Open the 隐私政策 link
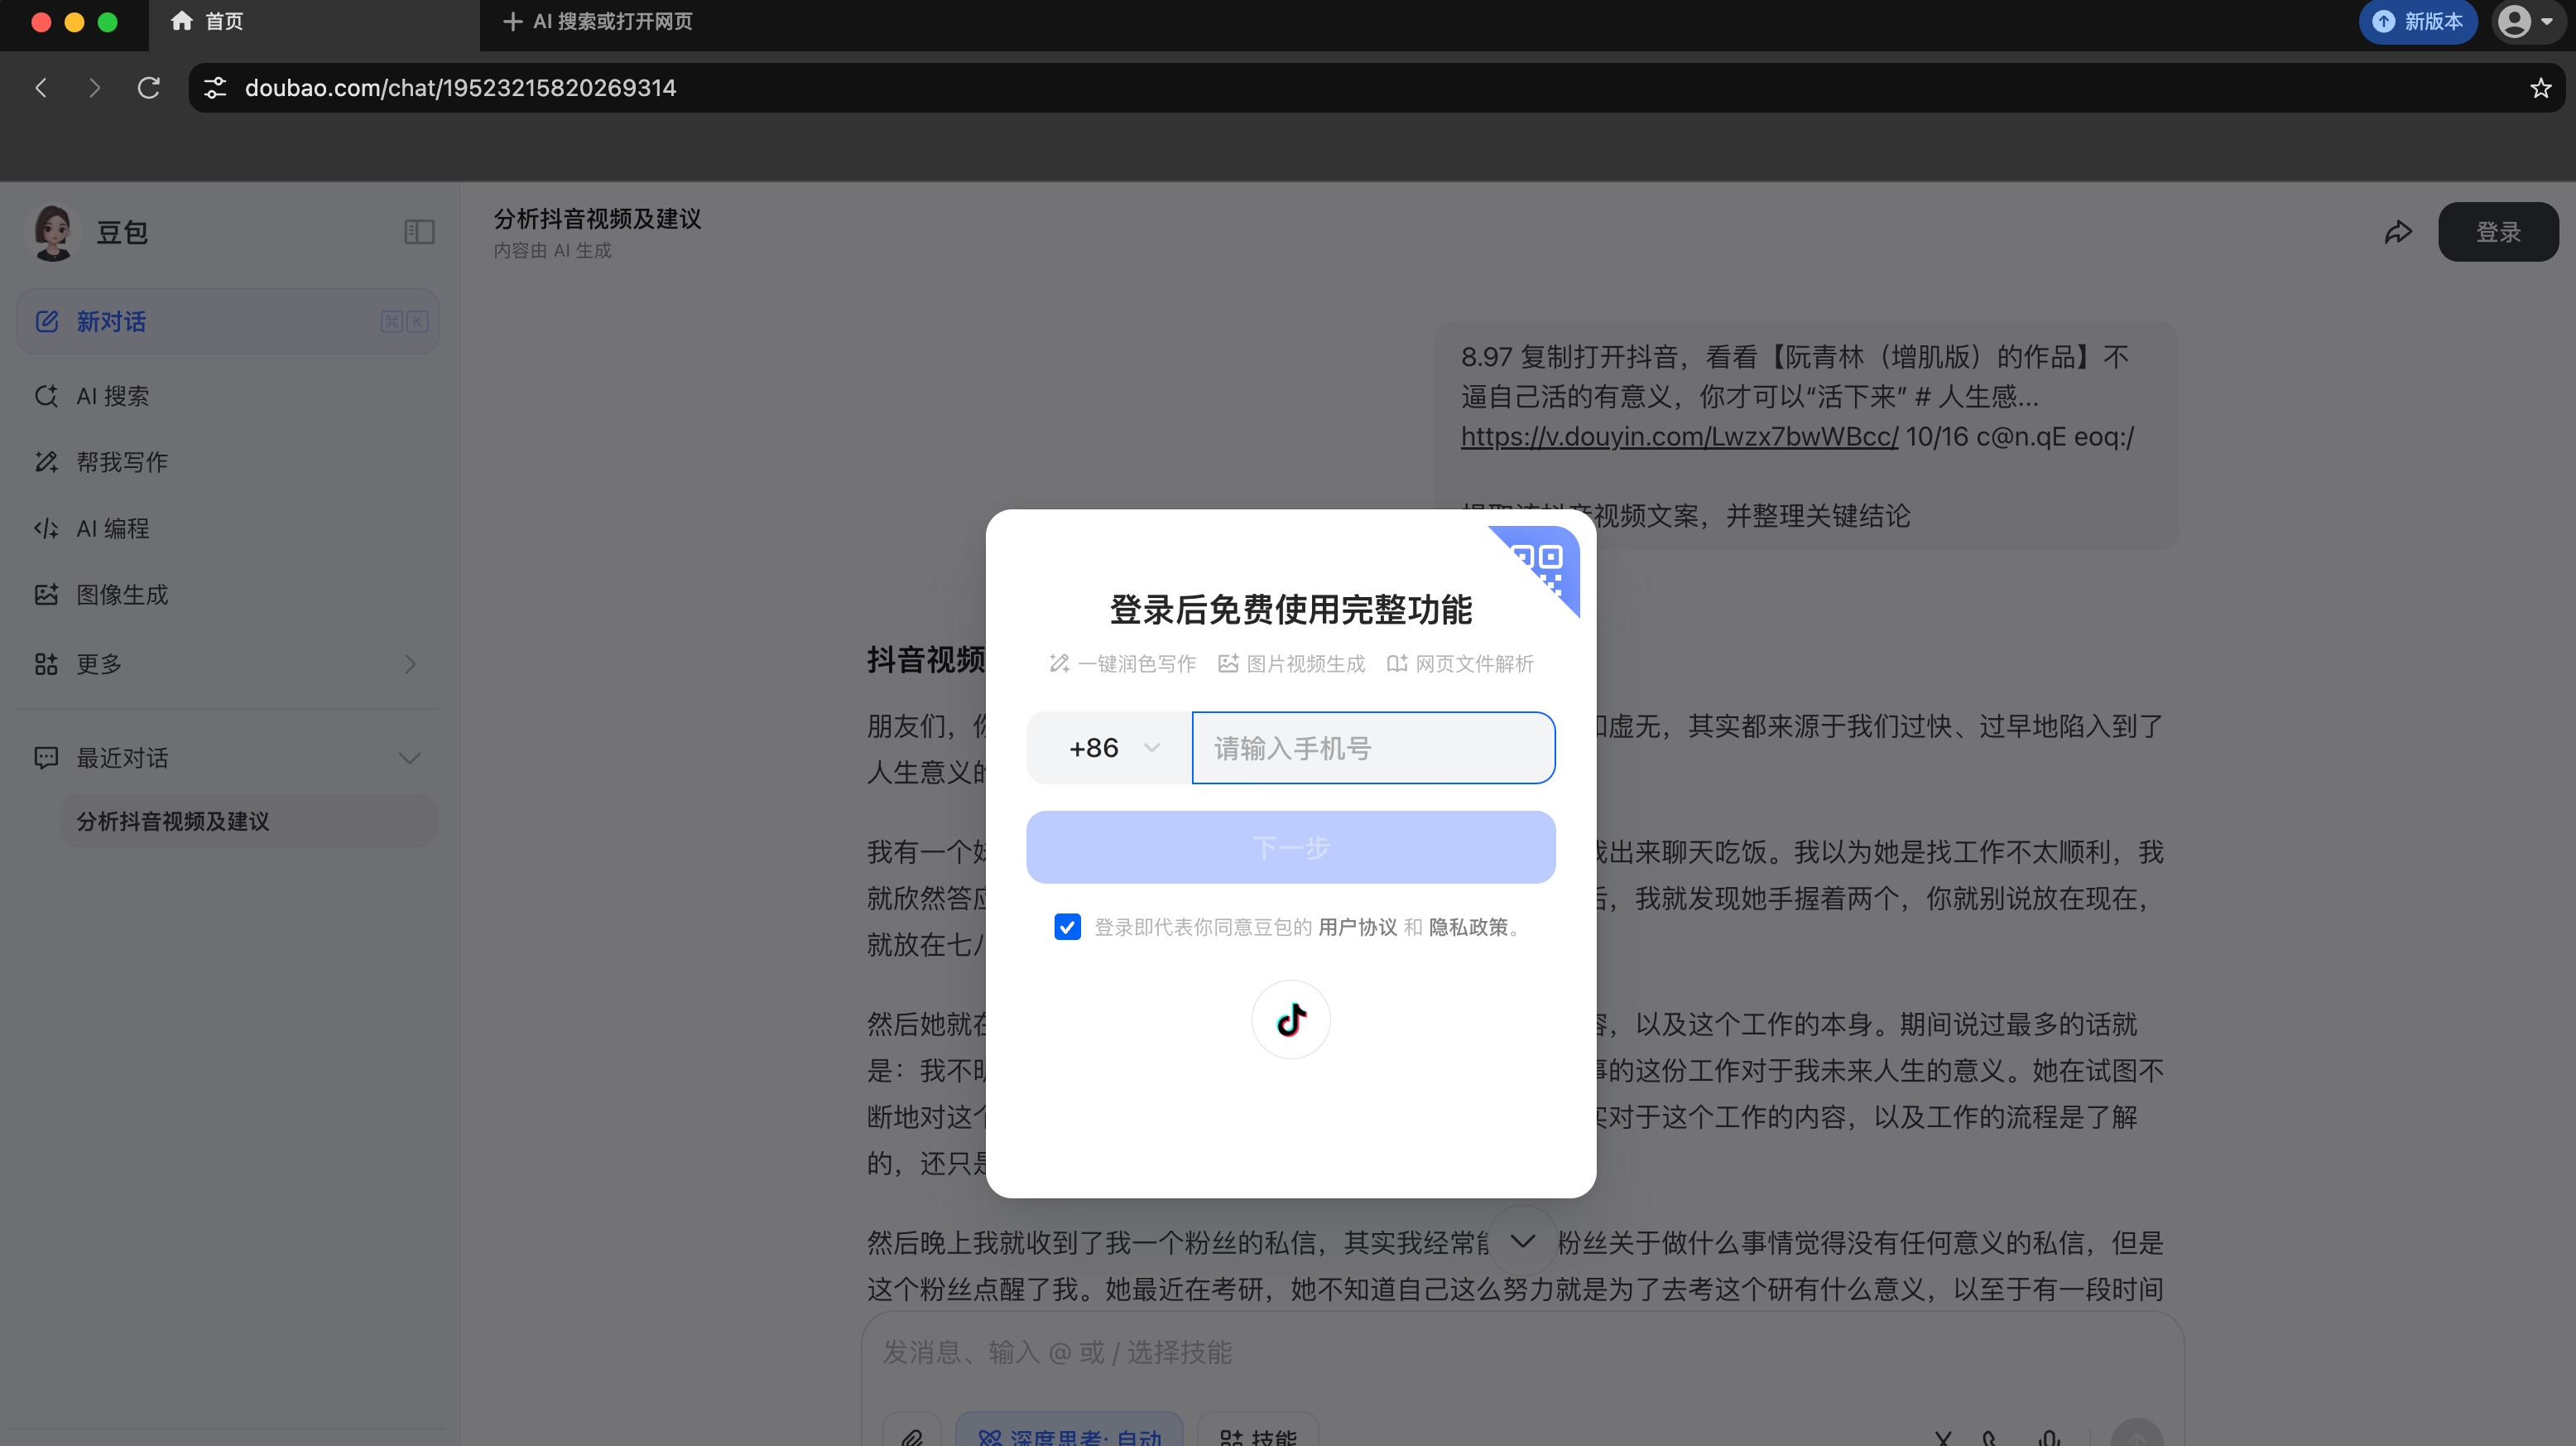The image size is (2576, 1446). [x=1467, y=927]
